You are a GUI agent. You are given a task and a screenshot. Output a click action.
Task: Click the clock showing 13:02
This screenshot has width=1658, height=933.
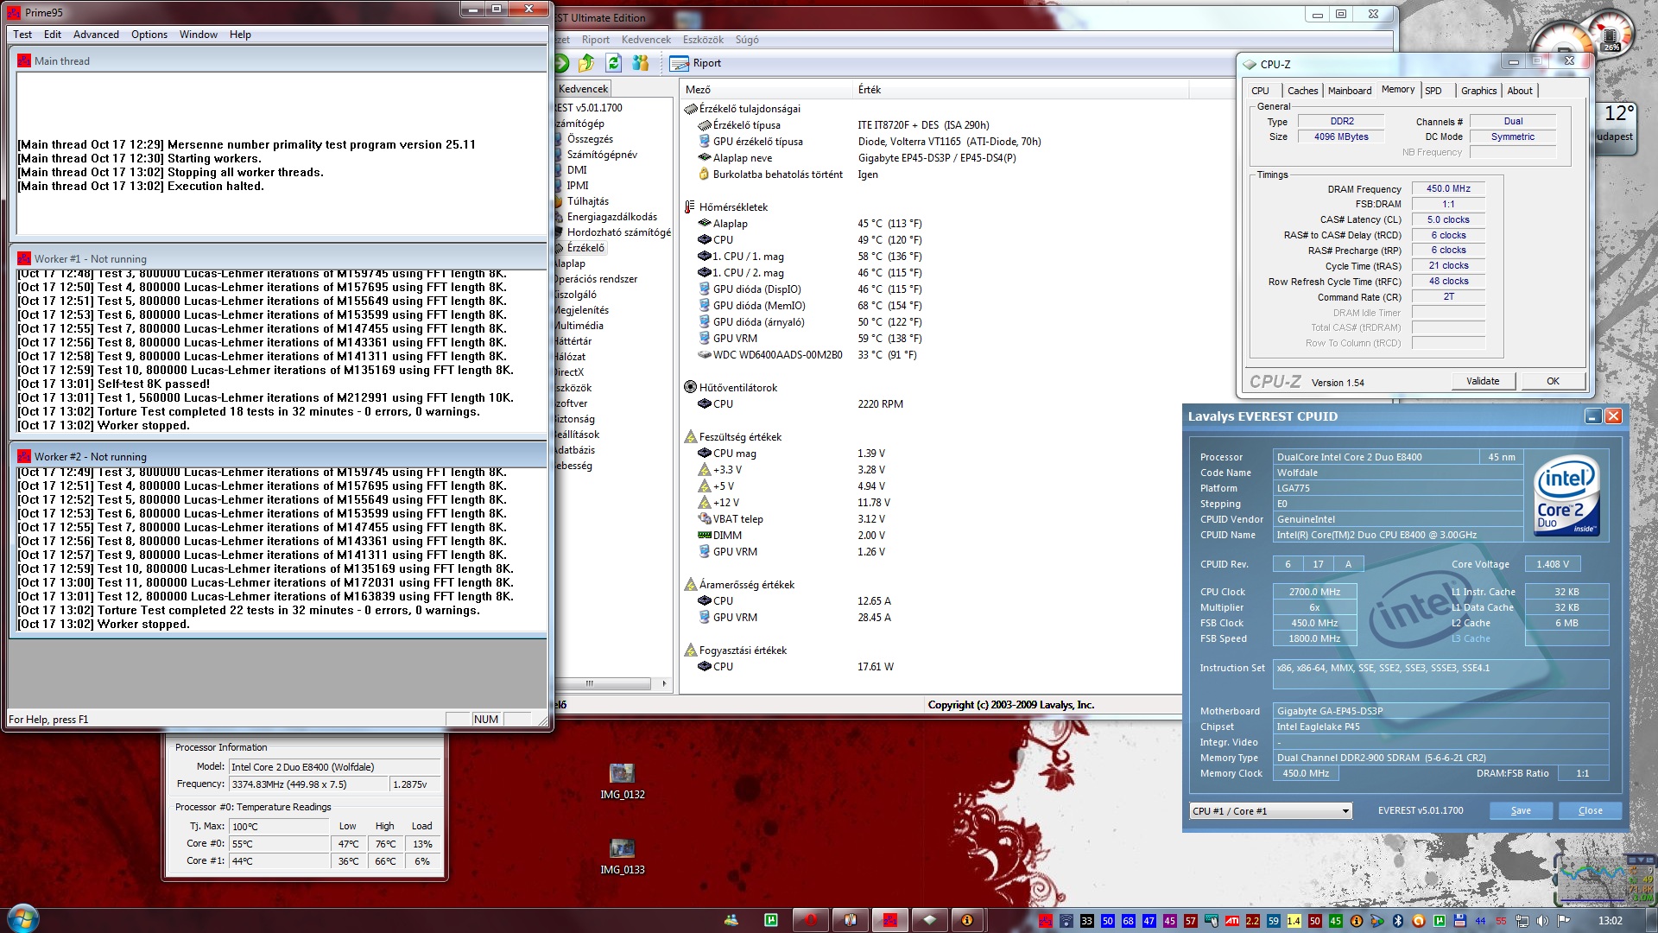[x=1610, y=921]
